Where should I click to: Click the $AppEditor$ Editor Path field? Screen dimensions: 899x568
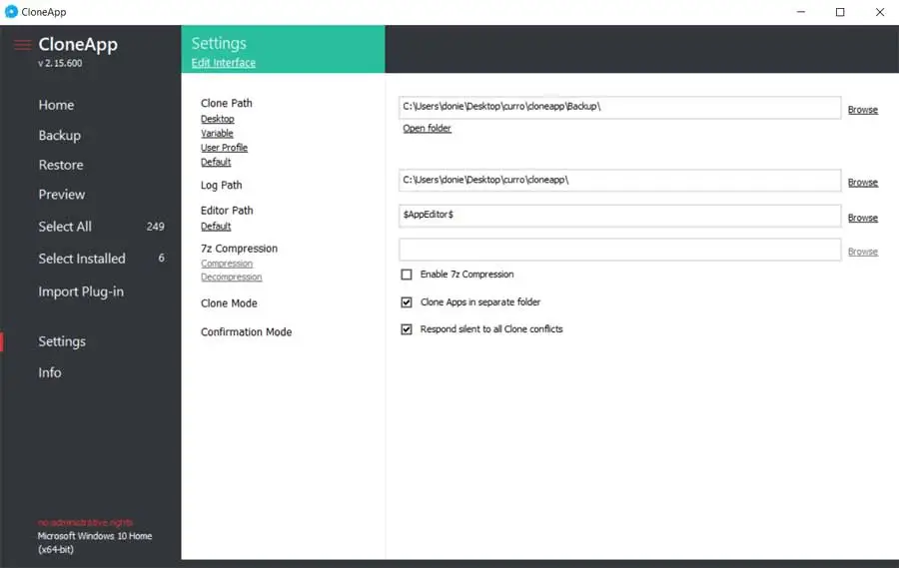[619, 216]
